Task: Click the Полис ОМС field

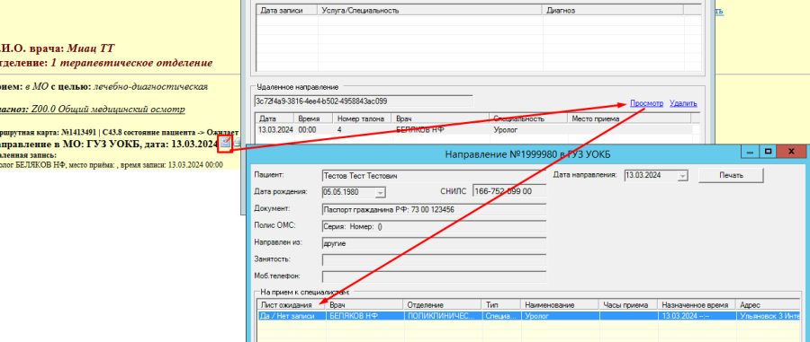Action: point(434,226)
